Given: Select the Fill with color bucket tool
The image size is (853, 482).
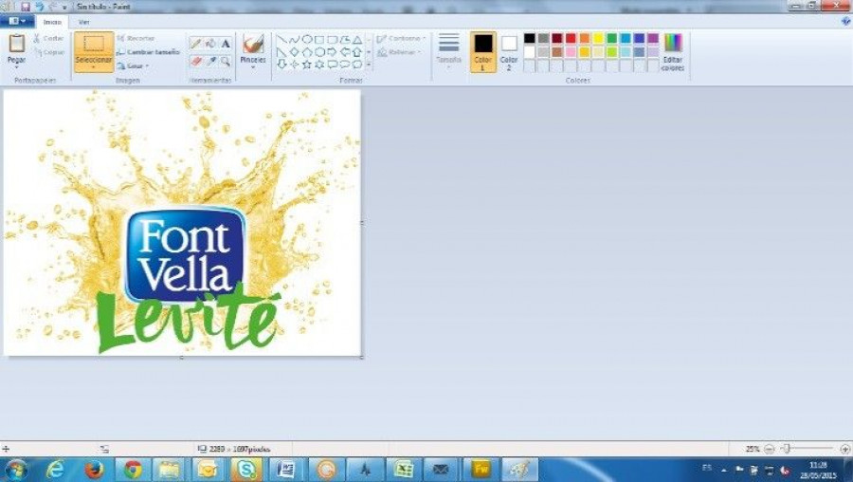Looking at the screenshot, I should tap(210, 44).
